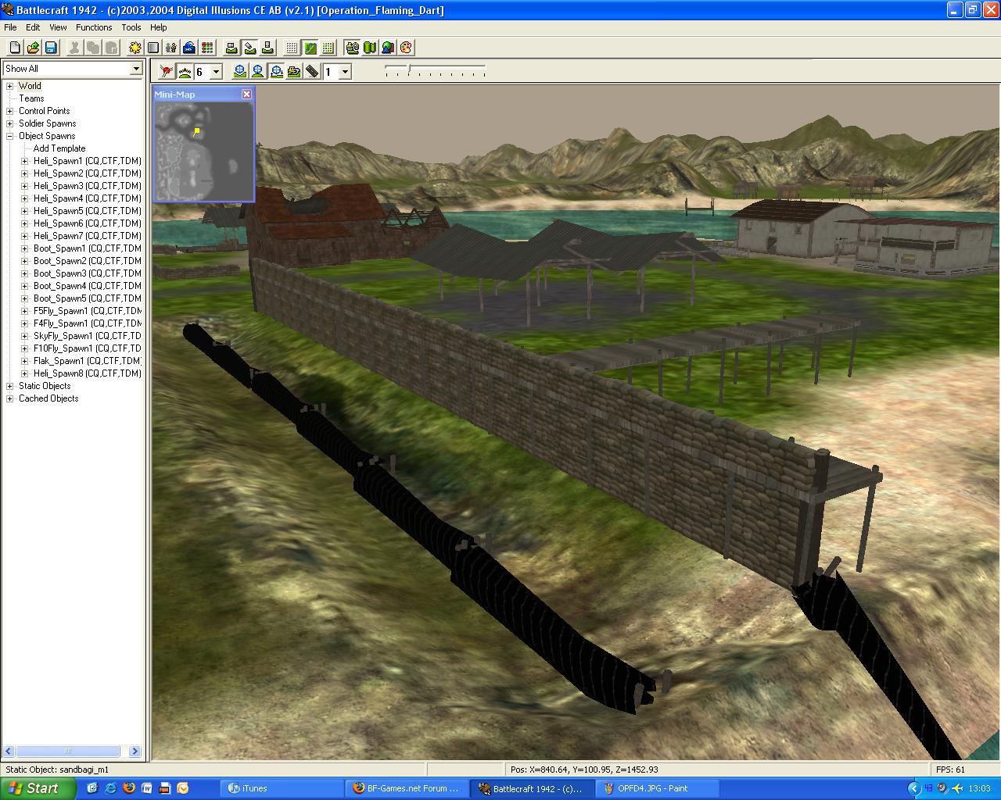Click the New file icon in toolbar
This screenshot has width=1001, height=800.
click(15, 48)
